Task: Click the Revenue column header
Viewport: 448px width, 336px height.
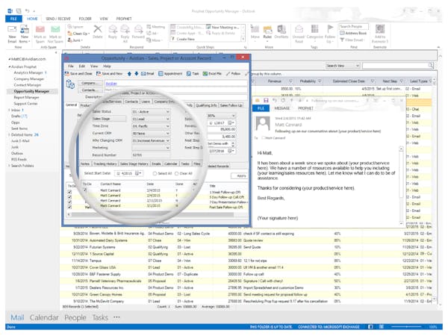Action: click(275, 81)
